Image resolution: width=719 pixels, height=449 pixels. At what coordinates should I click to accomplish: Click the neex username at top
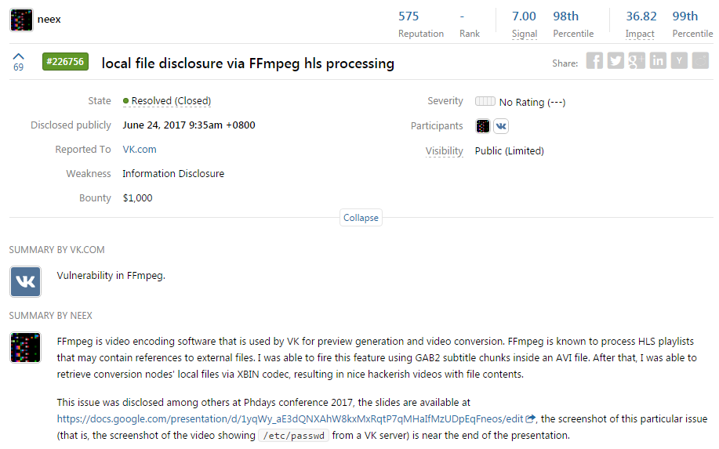click(49, 20)
